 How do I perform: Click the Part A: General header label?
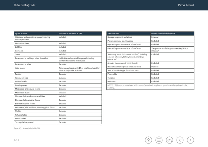[x=186, y=5]
